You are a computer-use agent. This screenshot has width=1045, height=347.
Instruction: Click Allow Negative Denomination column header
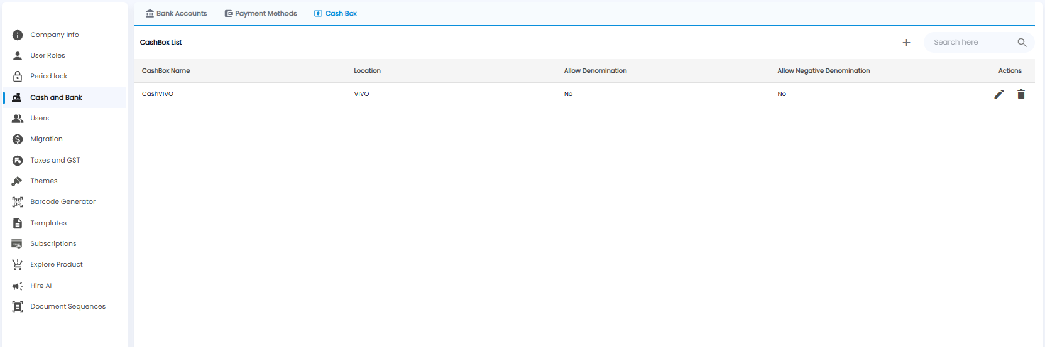pos(823,71)
